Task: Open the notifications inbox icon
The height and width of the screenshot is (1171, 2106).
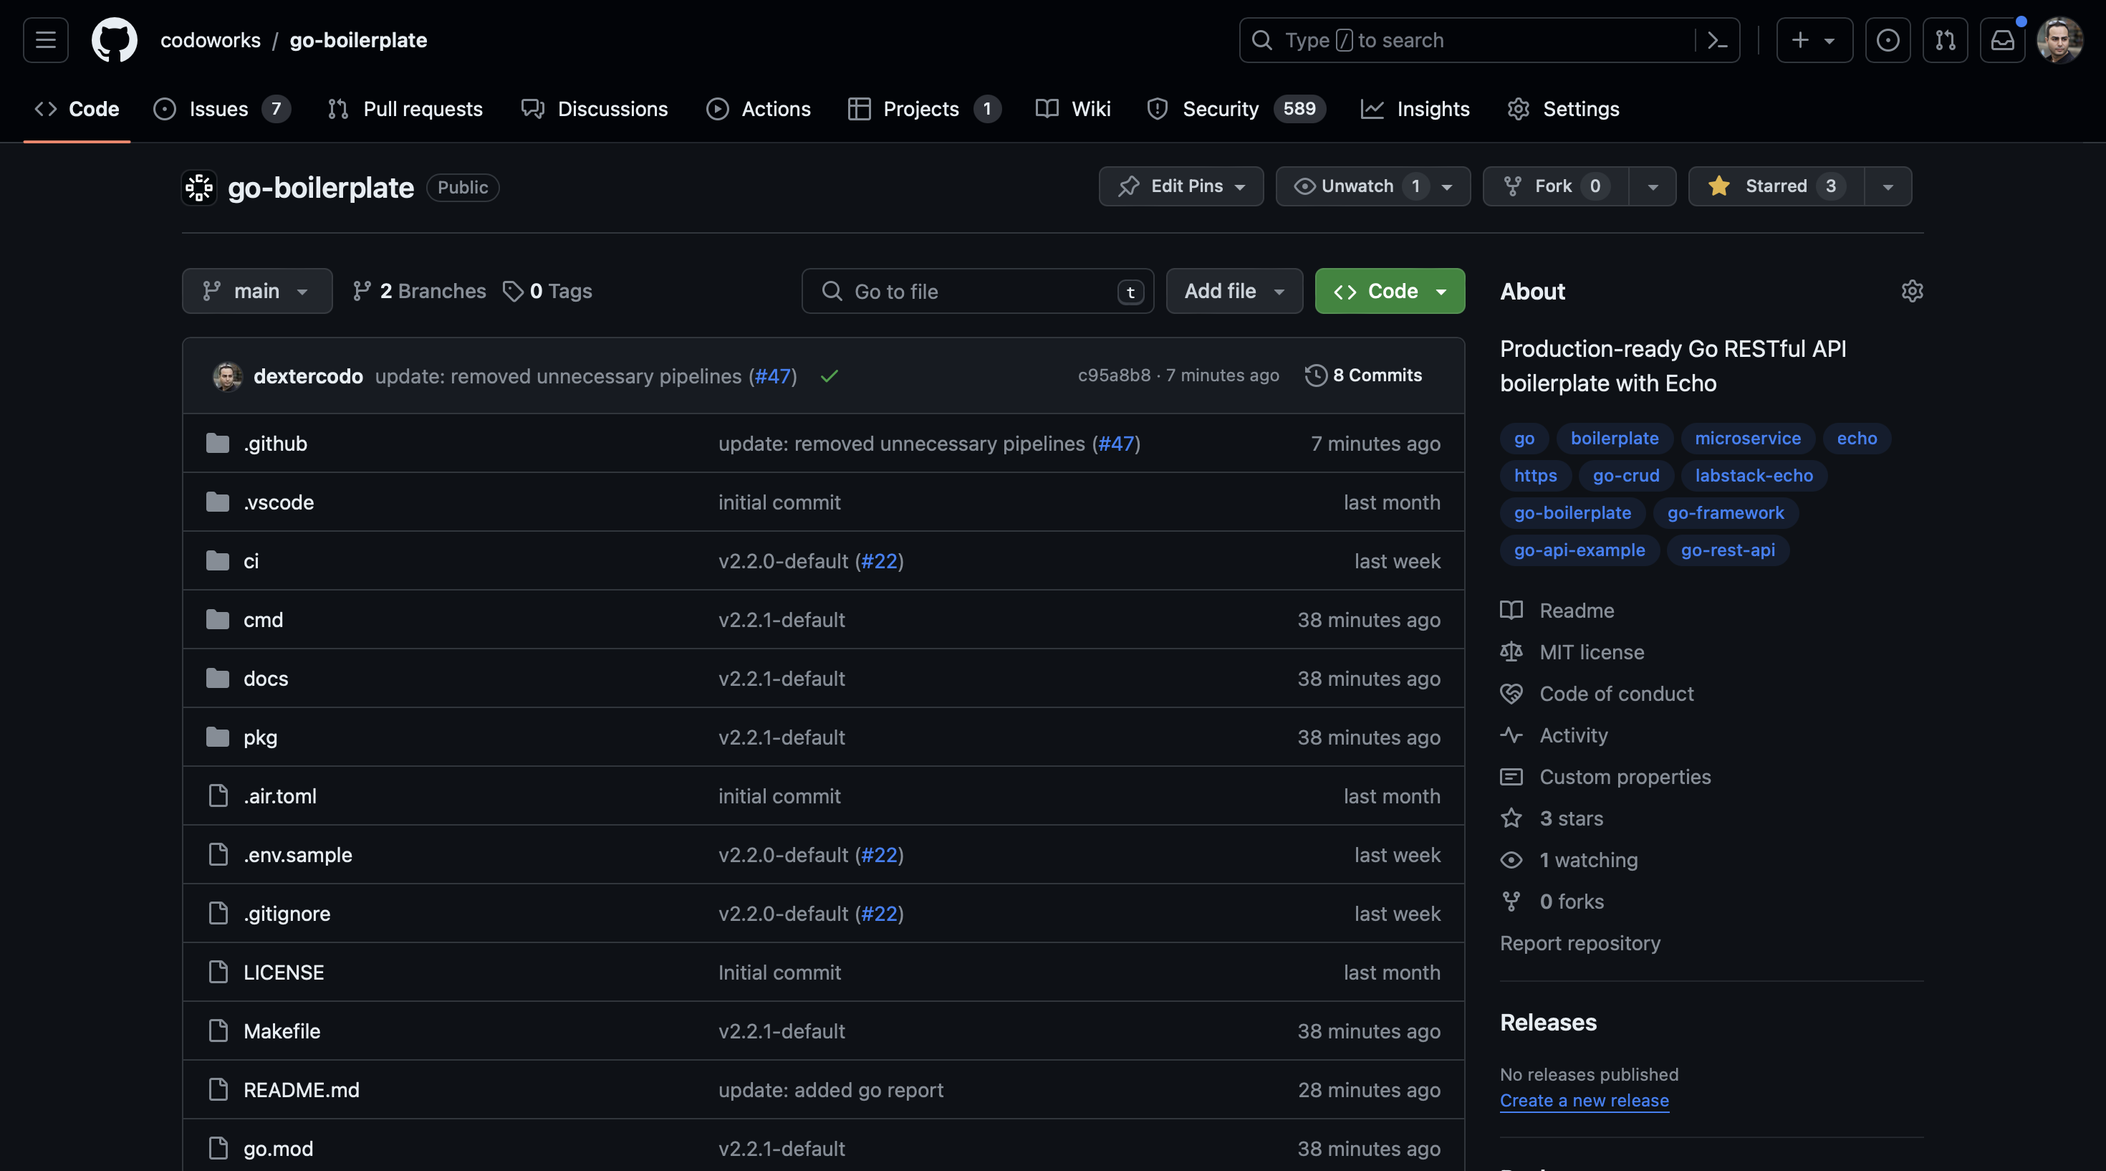Action: [2002, 40]
